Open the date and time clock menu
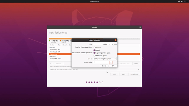This screenshot has height=106, width=189. 94,1
